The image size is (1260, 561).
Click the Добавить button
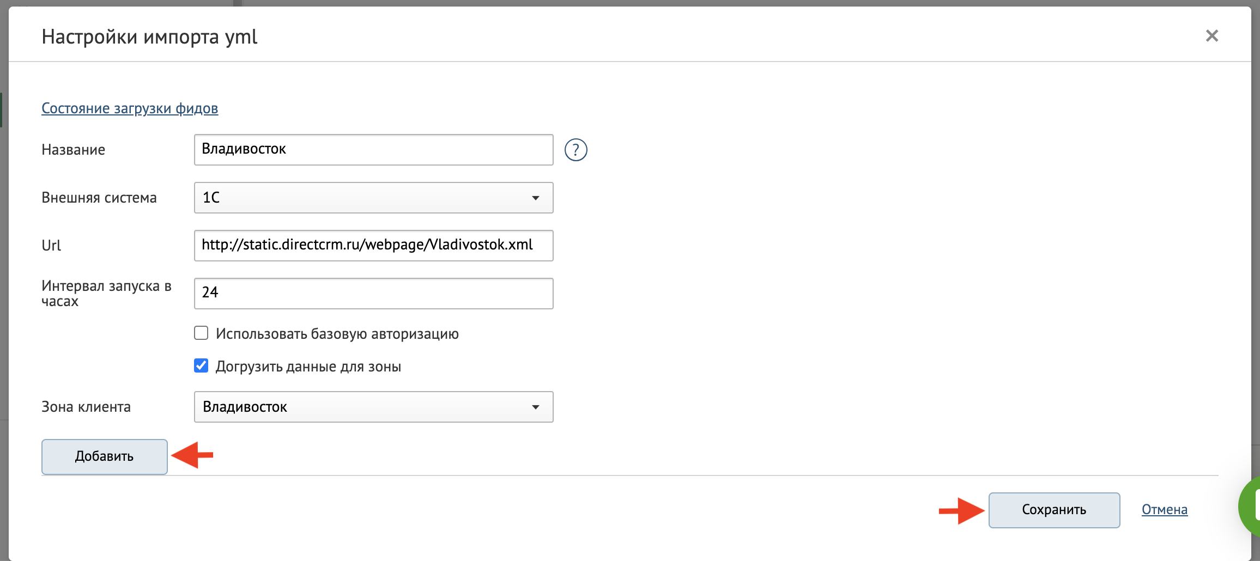pyautogui.click(x=105, y=456)
